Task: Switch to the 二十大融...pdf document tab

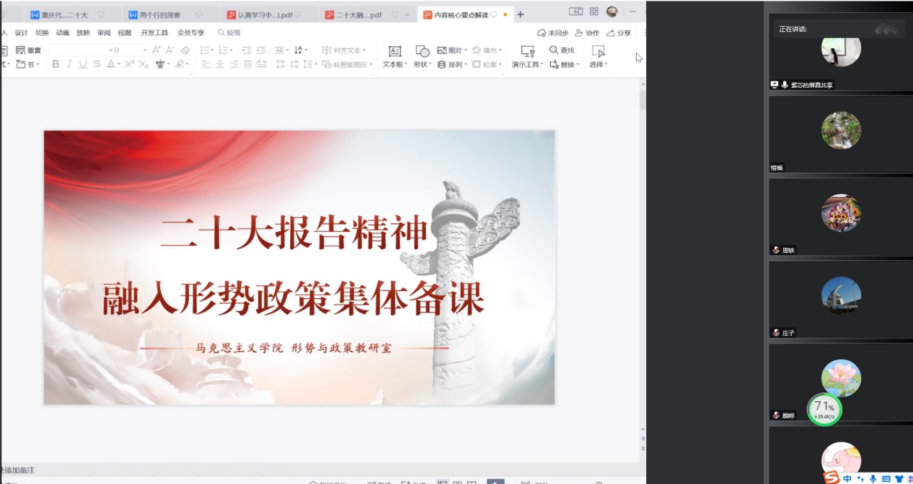Action: click(x=358, y=14)
